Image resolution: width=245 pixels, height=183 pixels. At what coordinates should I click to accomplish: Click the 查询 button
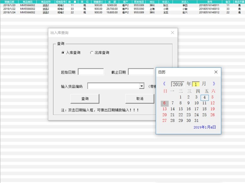85,99
